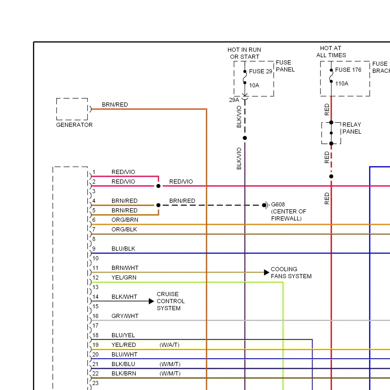Select the BLK/BLU label on pin 21
Screen dimensions: 390x390
[x=123, y=364]
